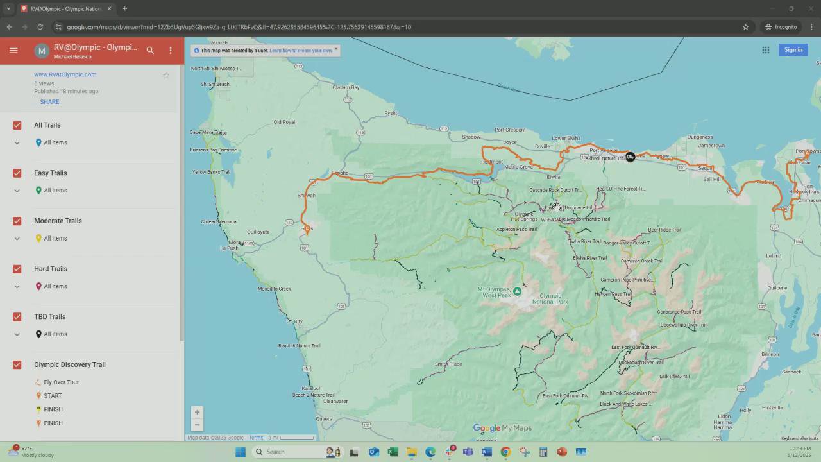Screen dimensions: 821x462
Task: Bookmark this page with the star icon
Action: point(745,27)
